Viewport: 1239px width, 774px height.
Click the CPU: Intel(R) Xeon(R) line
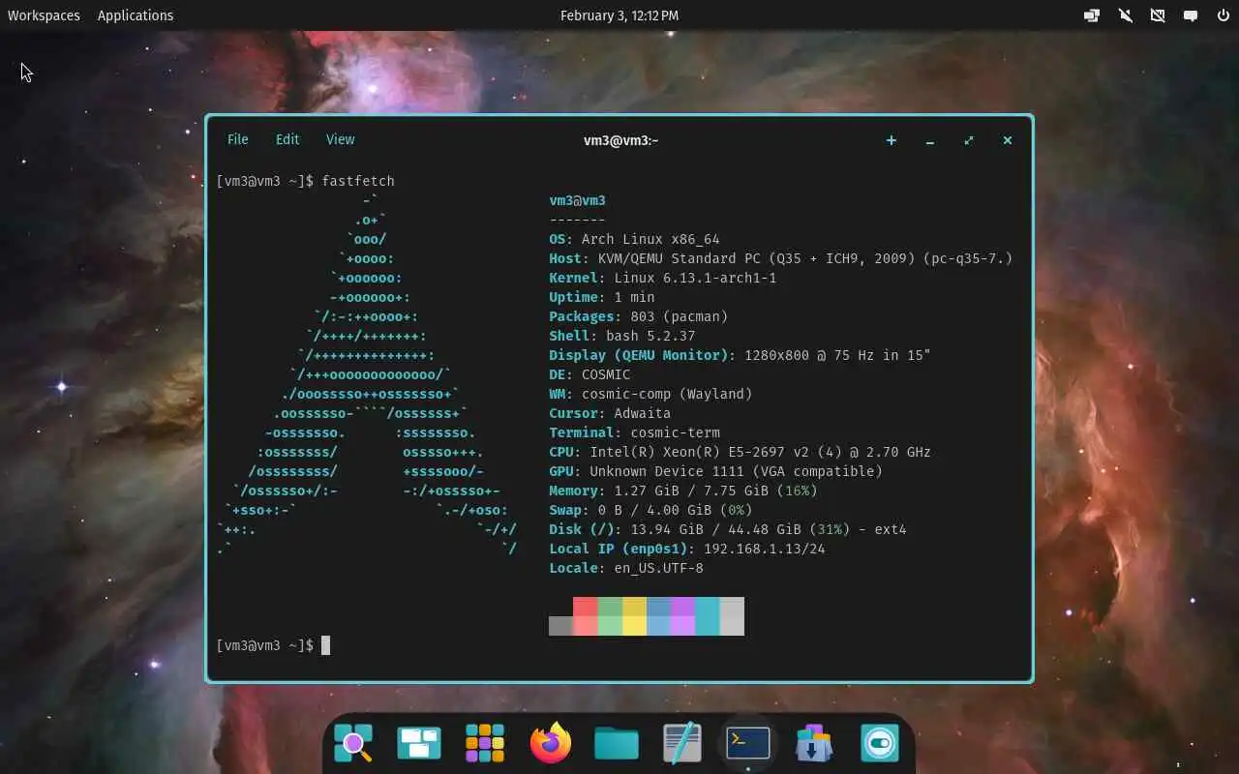tap(740, 452)
